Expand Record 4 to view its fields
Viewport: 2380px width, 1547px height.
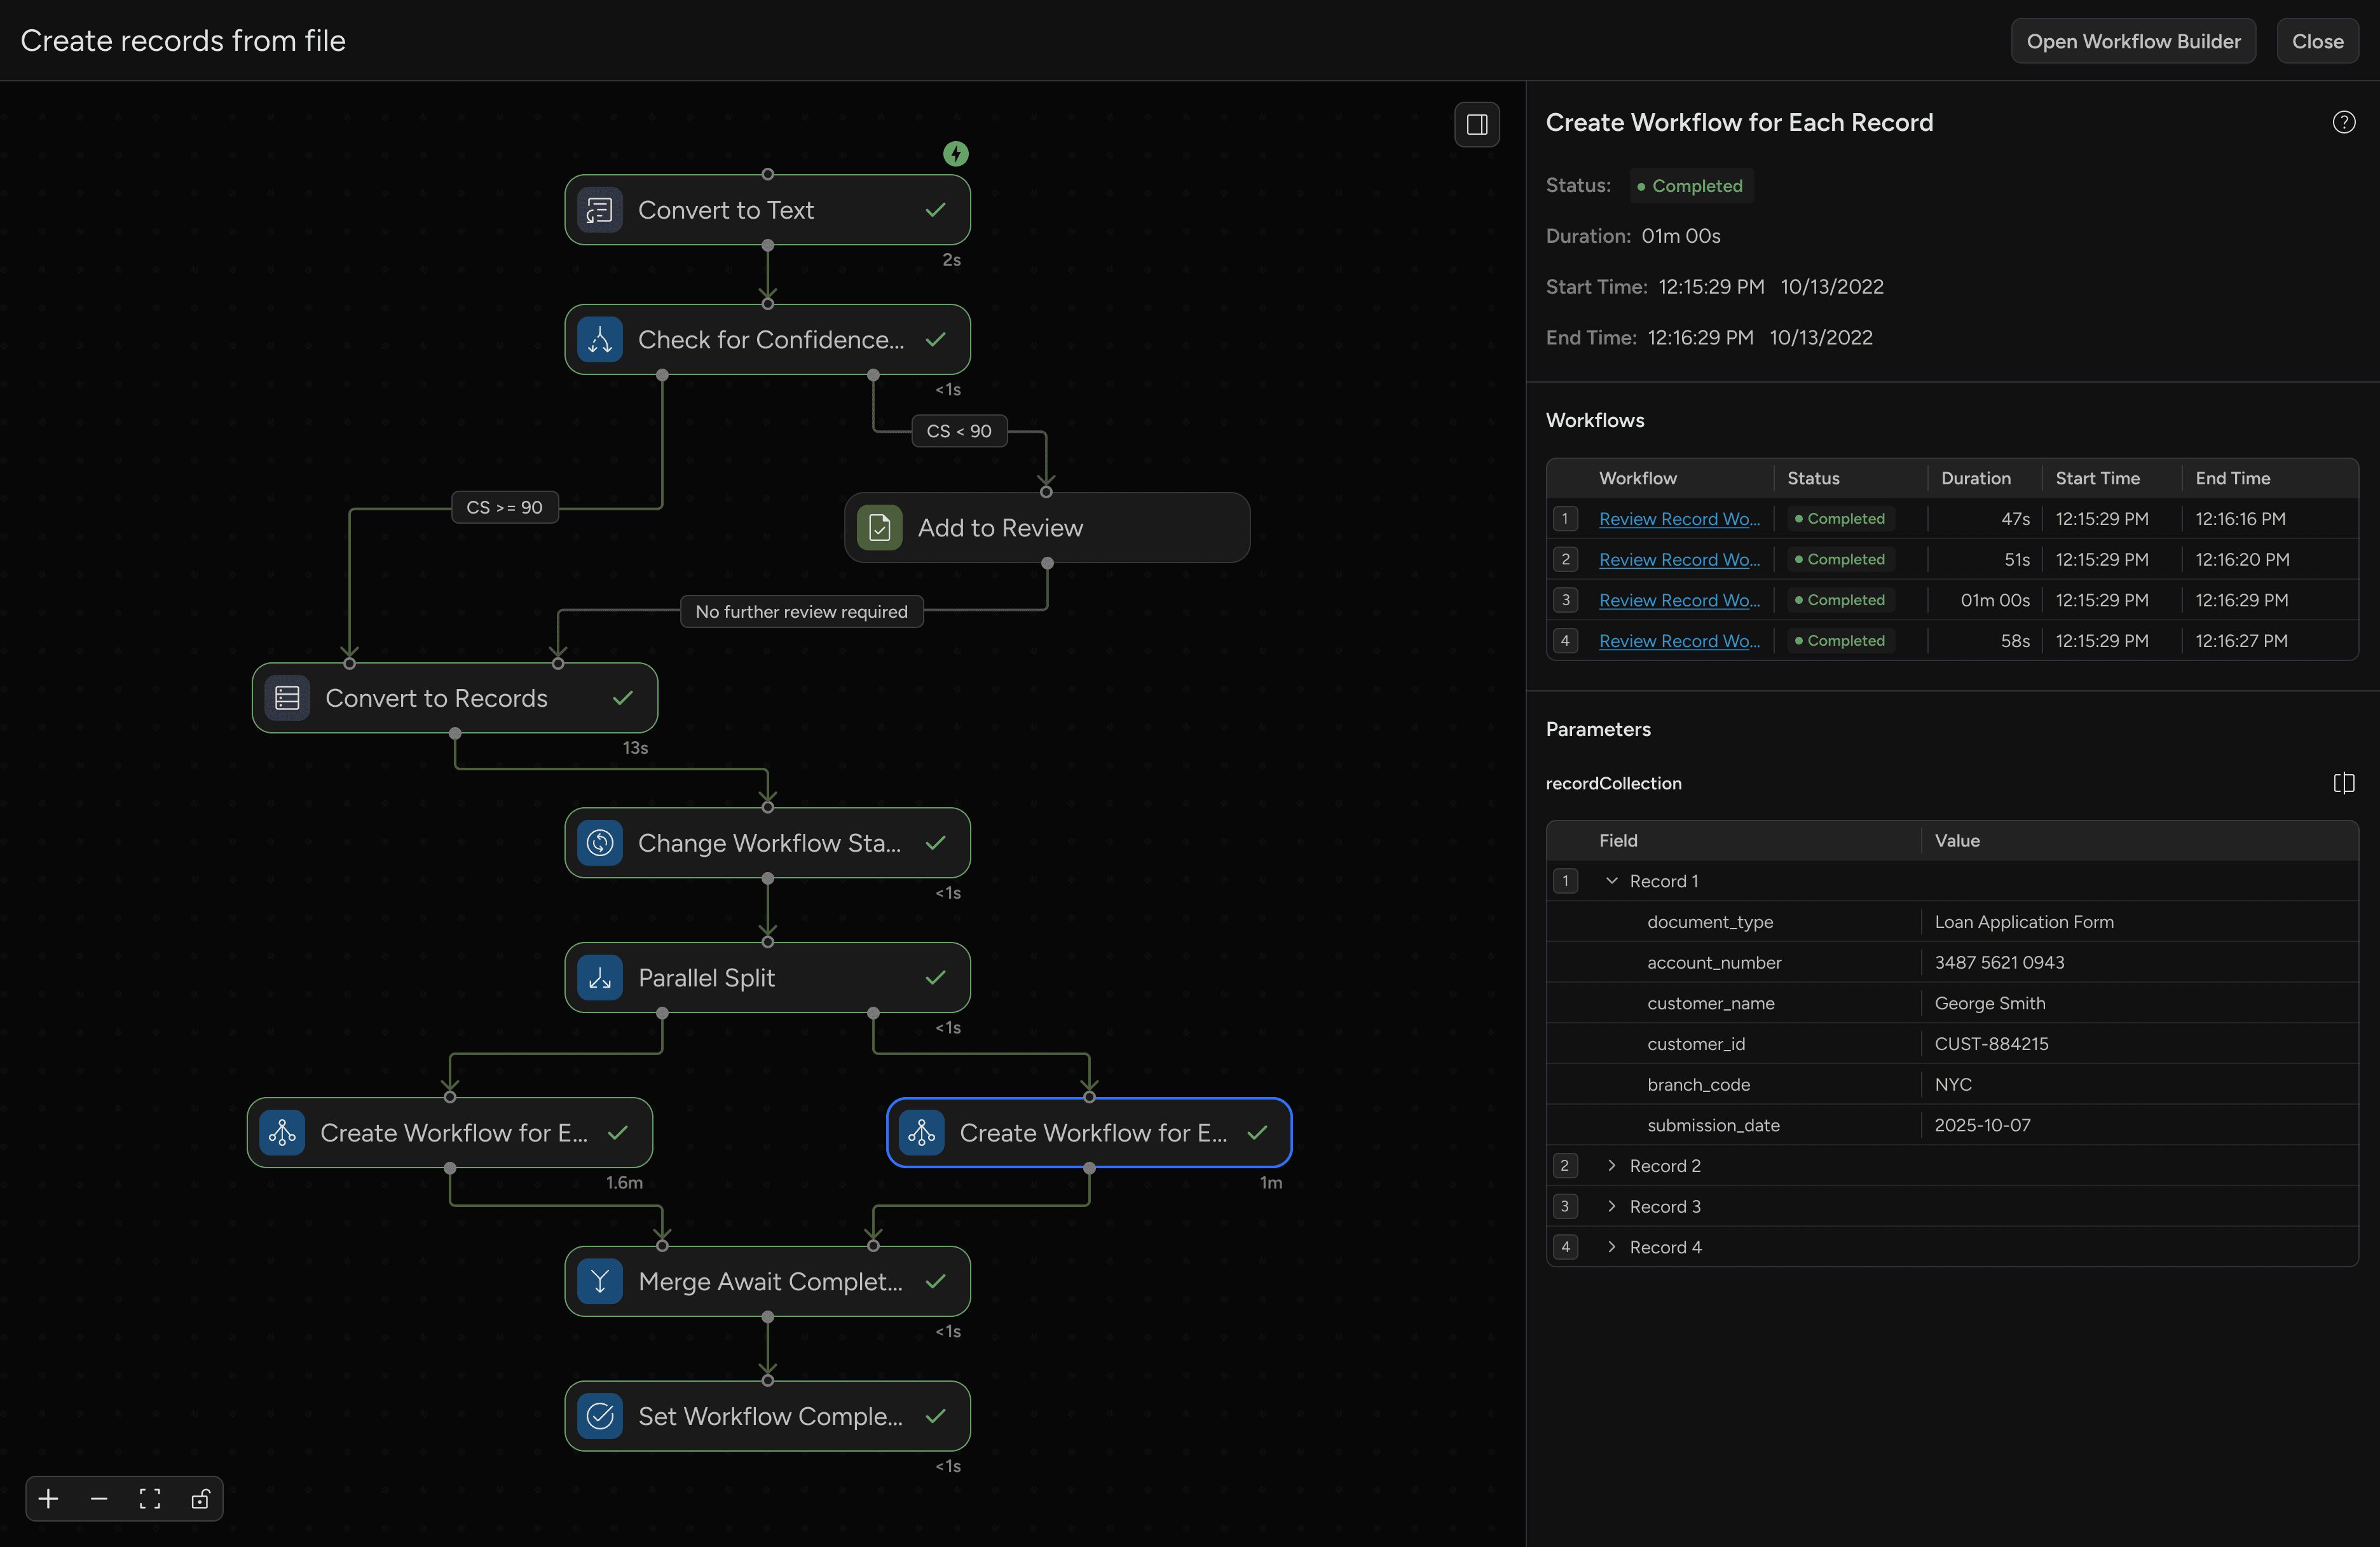tap(1611, 1247)
